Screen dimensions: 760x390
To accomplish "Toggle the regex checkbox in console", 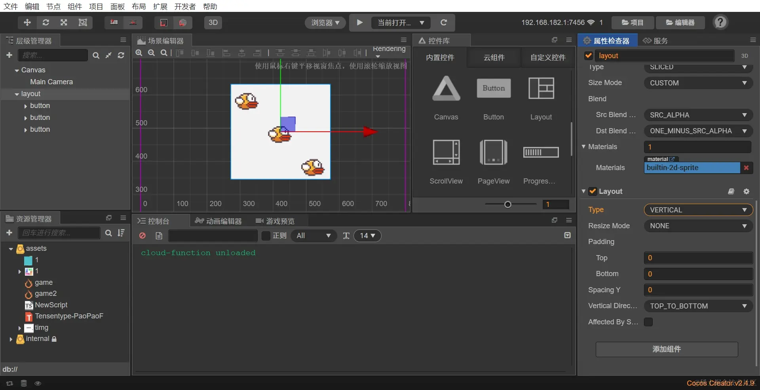I will [x=266, y=236].
